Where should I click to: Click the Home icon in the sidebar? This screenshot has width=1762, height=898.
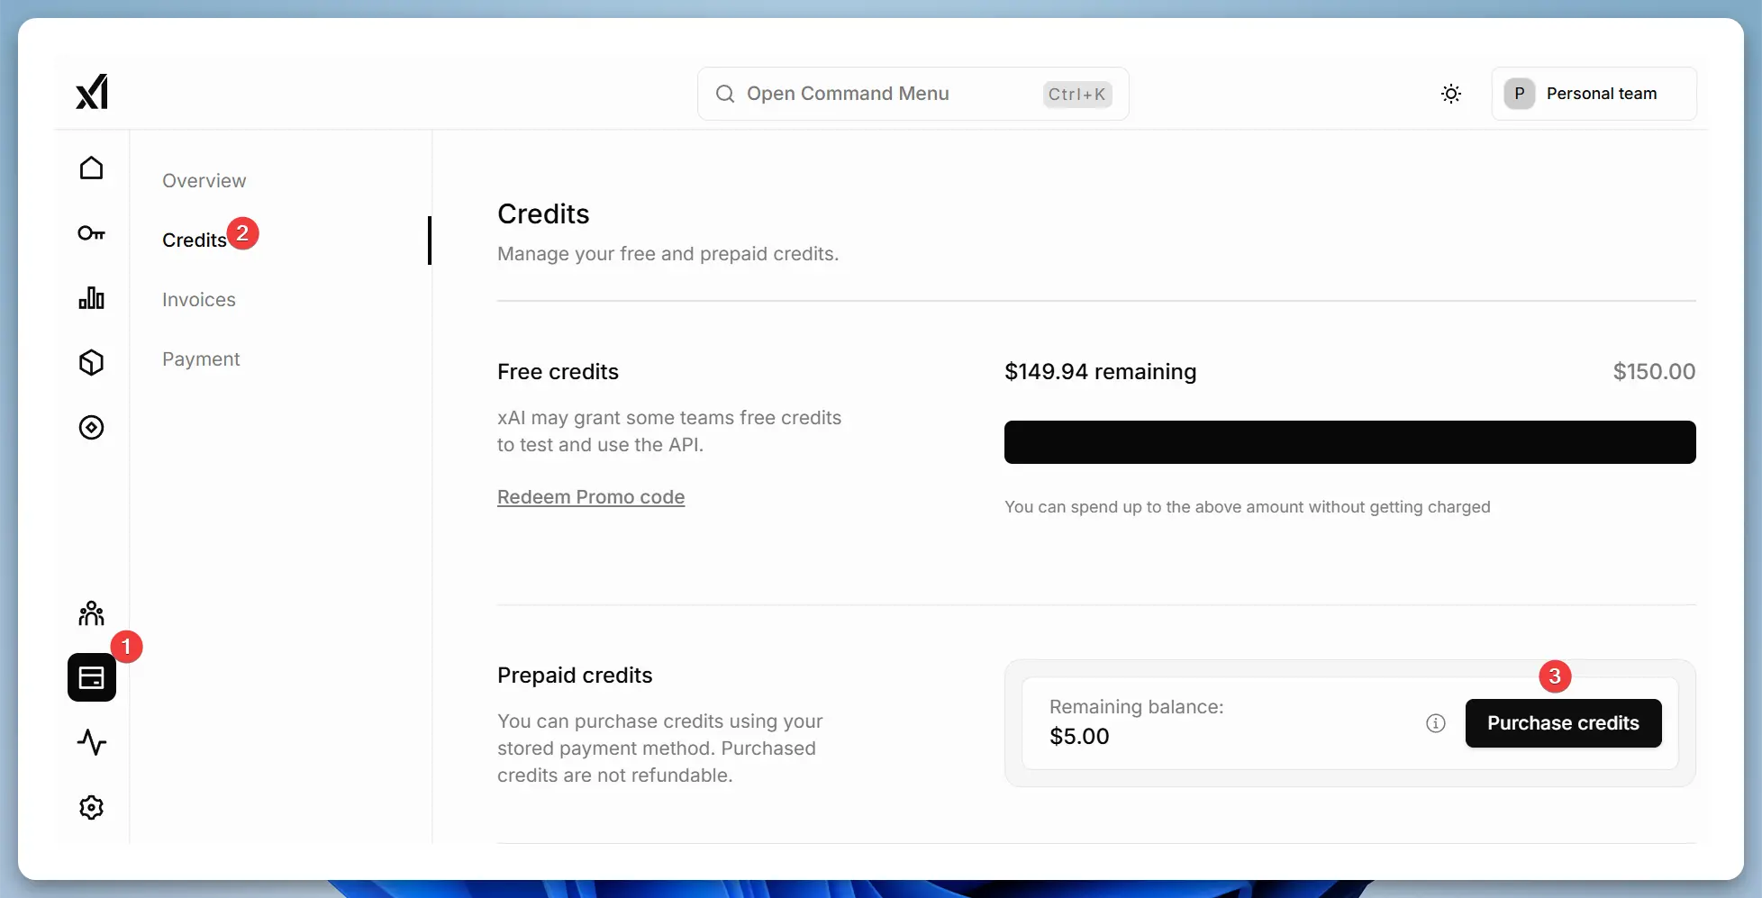(x=91, y=168)
